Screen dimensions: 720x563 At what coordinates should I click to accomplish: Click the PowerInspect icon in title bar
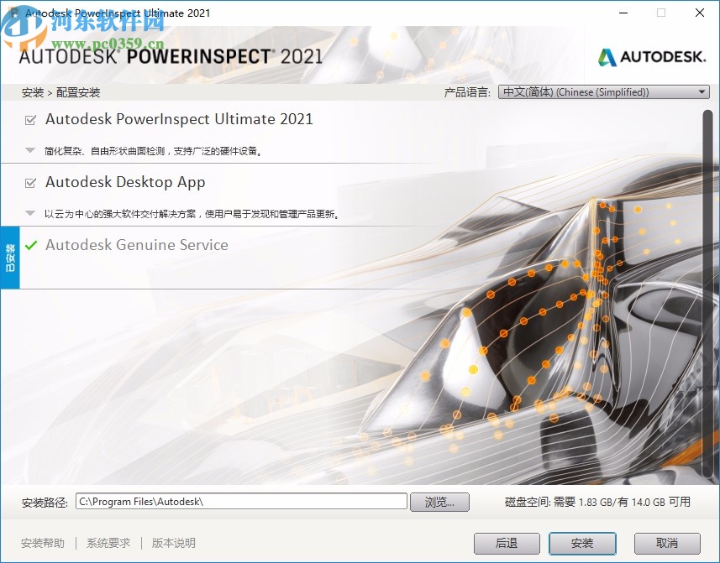point(12,13)
